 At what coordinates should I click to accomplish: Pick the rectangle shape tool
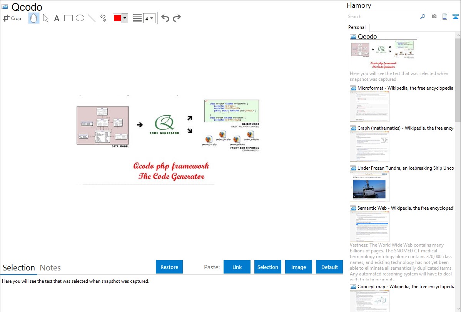click(68, 18)
